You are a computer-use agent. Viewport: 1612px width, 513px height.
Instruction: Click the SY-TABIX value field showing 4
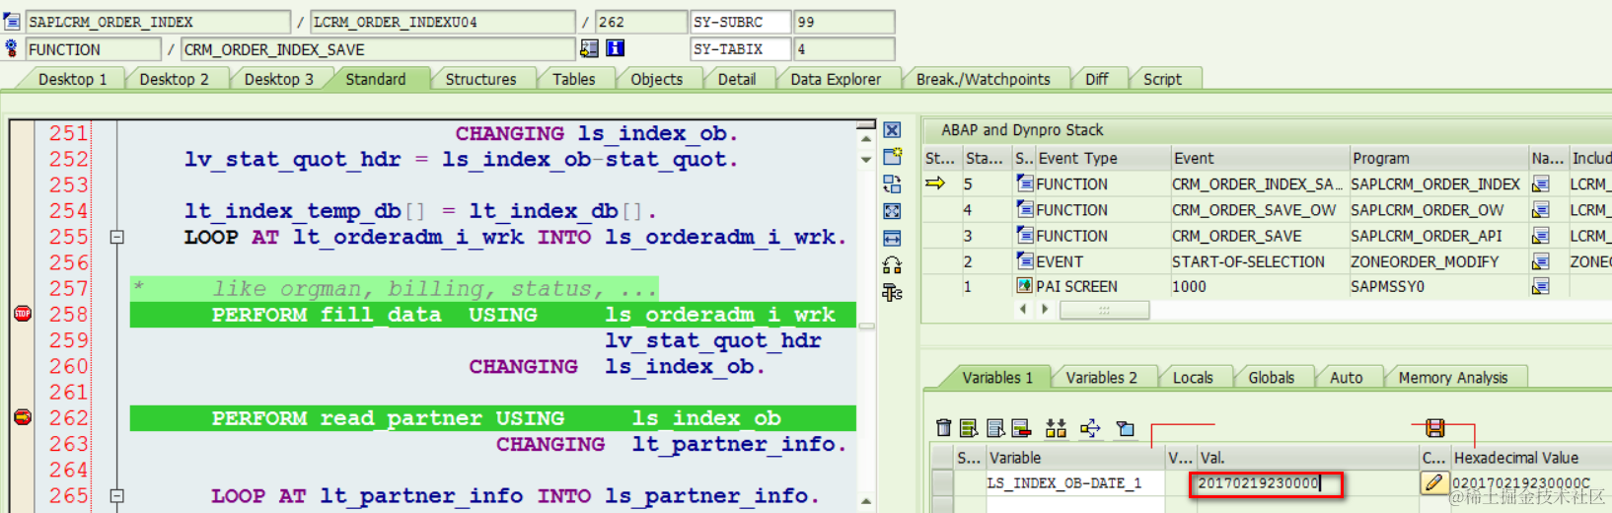coord(844,48)
